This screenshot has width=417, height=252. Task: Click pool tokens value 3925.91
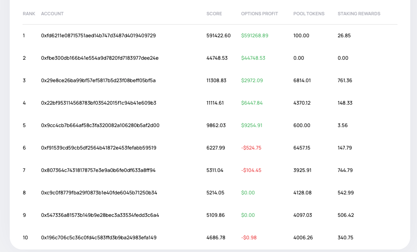point(302,170)
